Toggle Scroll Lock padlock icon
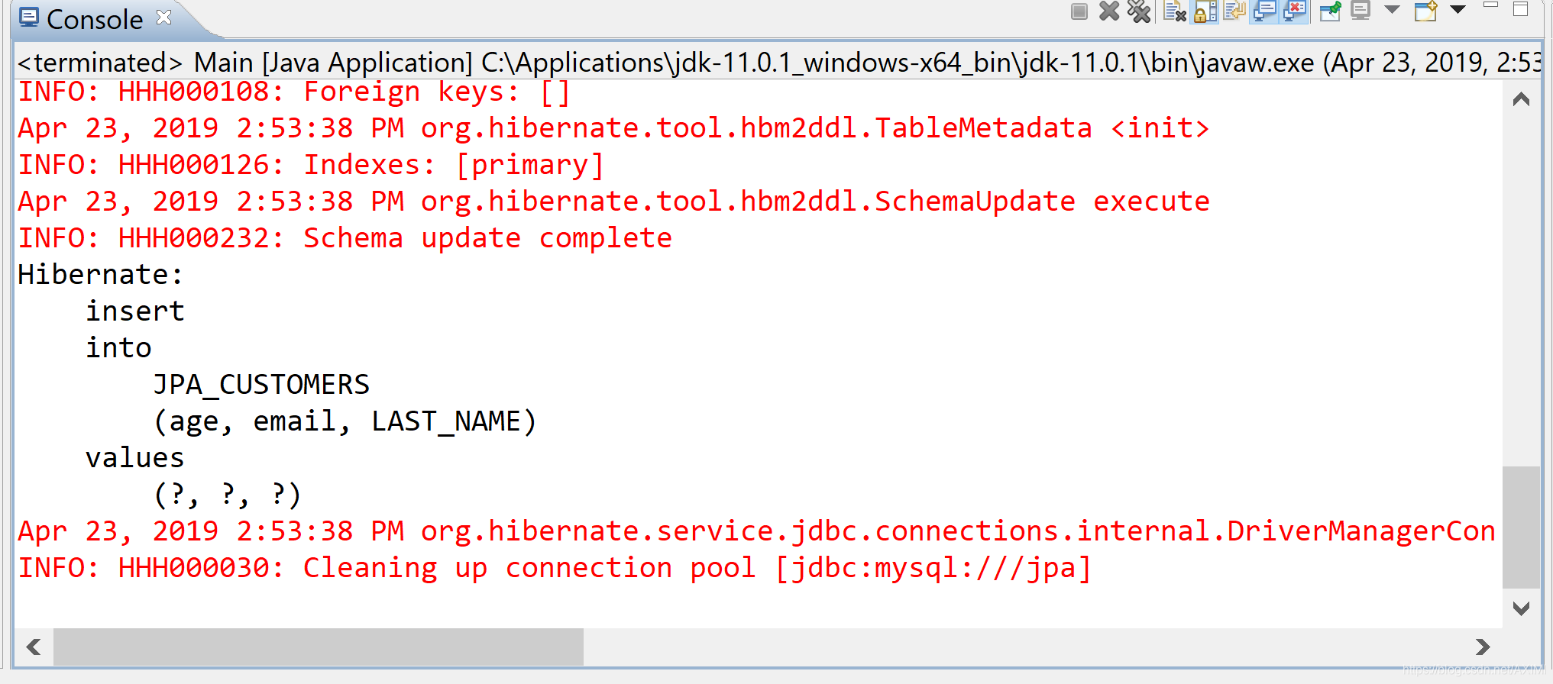 (x=1205, y=11)
